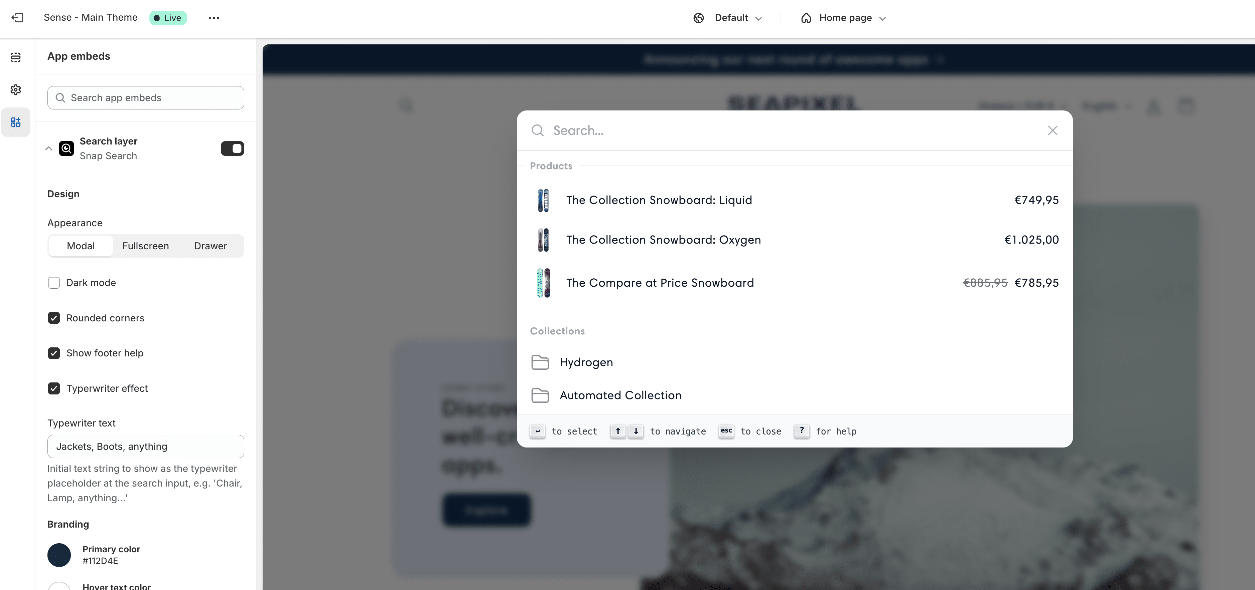Viewport: 1255px width, 590px height.
Task: Enable Dark mode checkbox
Action: pos(53,282)
